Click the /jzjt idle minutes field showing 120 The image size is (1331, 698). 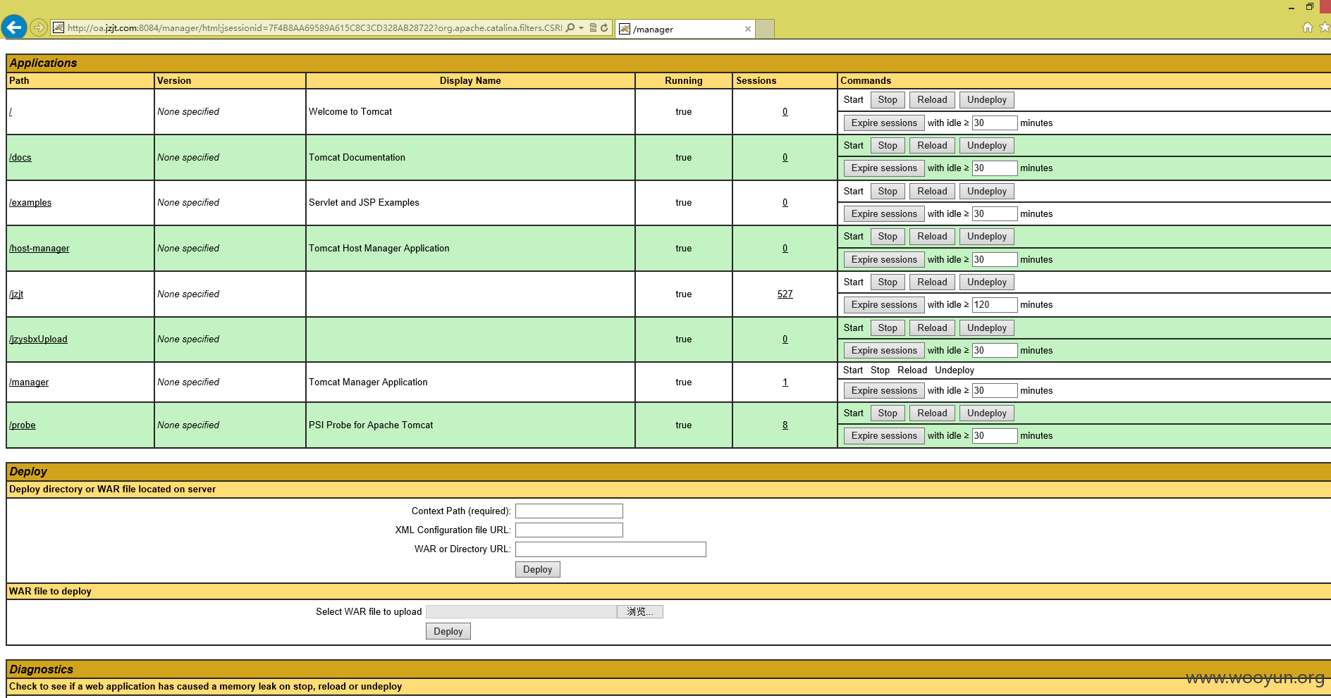click(x=995, y=305)
